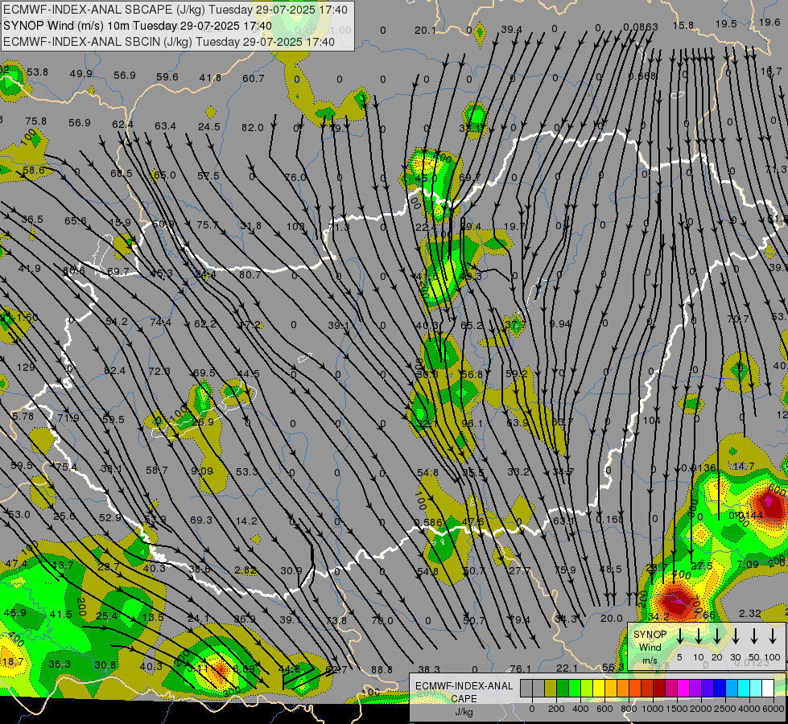The width and height of the screenshot is (788, 724).
Task: Click the 2500 tick label in CAPE legend
Action: (x=726, y=709)
